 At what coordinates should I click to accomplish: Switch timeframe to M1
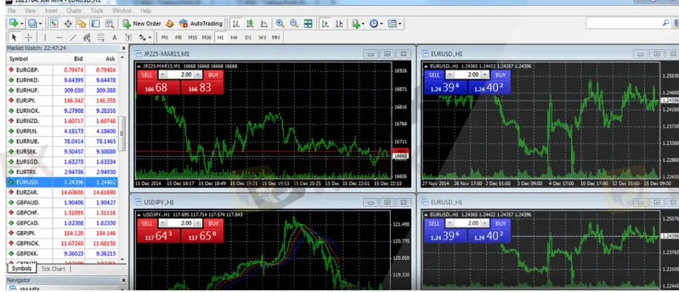click(165, 37)
